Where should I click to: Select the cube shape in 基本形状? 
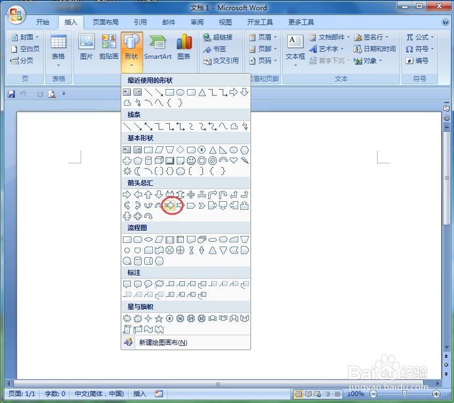click(159, 161)
